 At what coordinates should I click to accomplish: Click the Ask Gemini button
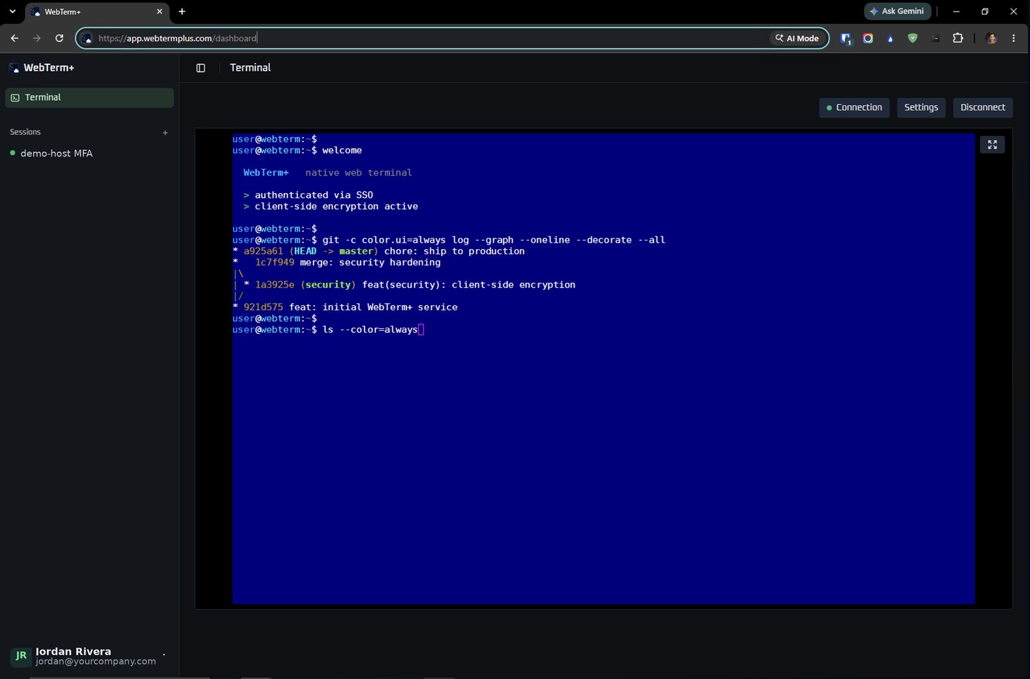(897, 11)
